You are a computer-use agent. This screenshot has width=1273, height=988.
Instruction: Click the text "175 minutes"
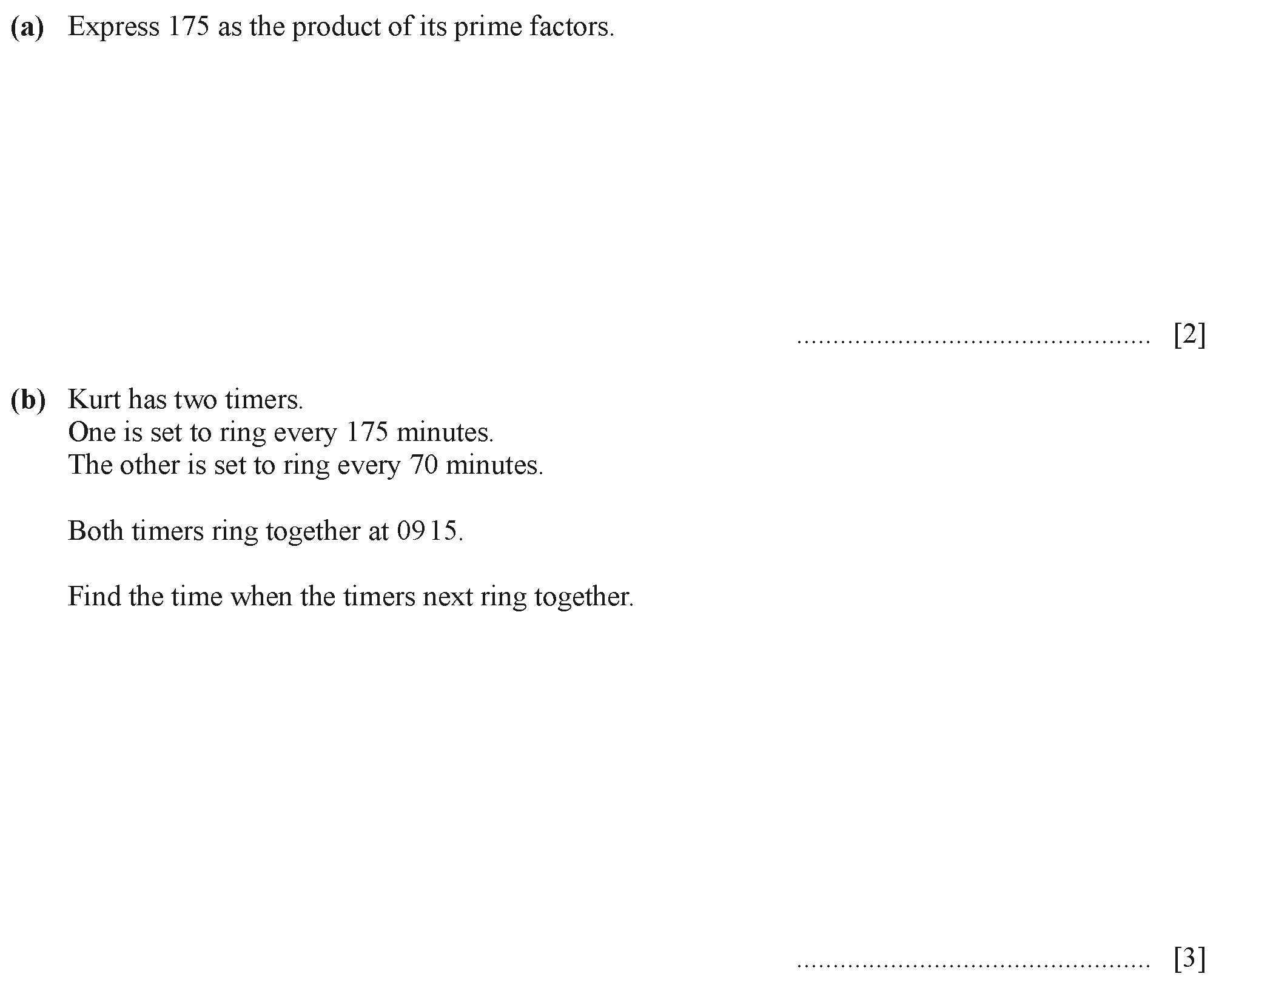coord(419,432)
